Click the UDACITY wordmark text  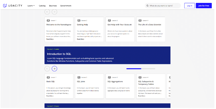(15, 6)
